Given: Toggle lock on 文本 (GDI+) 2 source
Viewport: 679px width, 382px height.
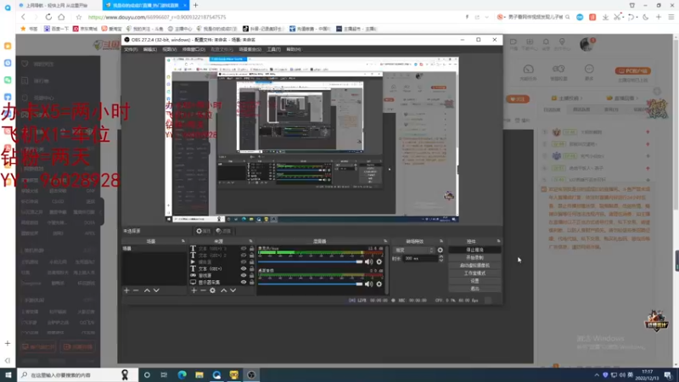Looking at the screenshot, I should pyautogui.click(x=251, y=256).
